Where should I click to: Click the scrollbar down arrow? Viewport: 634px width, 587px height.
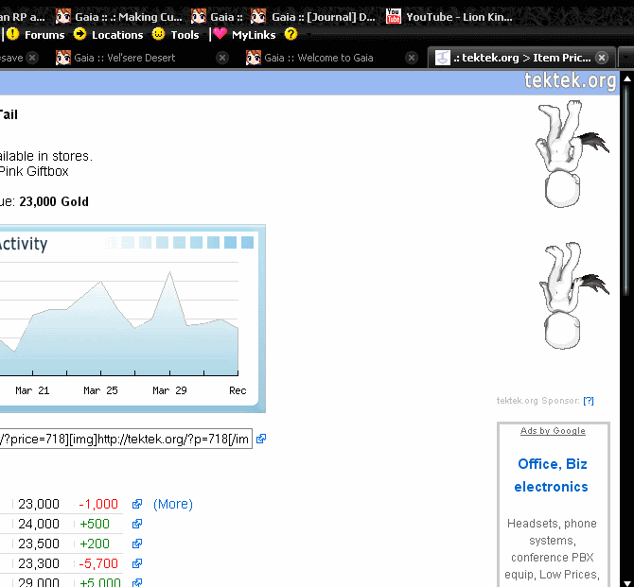(x=627, y=582)
